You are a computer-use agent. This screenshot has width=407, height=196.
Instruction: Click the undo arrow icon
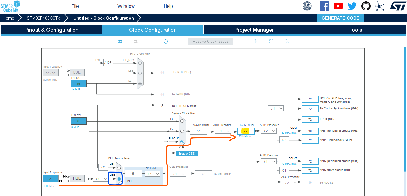point(120,41)
